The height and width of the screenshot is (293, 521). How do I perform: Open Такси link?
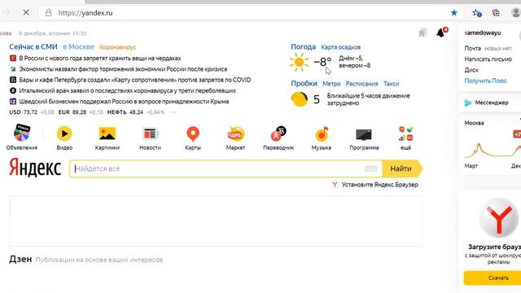(391, 84)
